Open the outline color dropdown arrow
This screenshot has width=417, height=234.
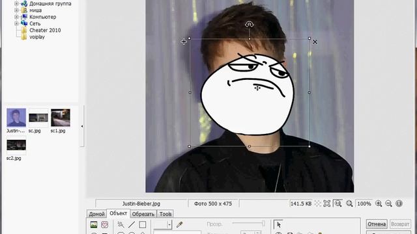(x=169, y=224)
